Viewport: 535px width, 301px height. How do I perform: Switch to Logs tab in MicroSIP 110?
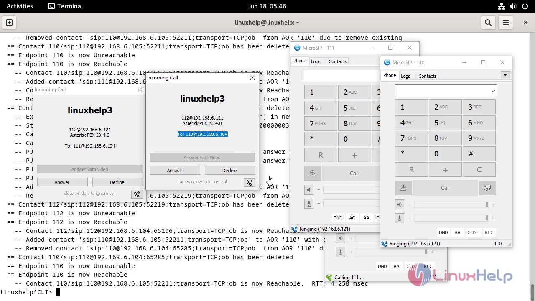pos(405,76)
